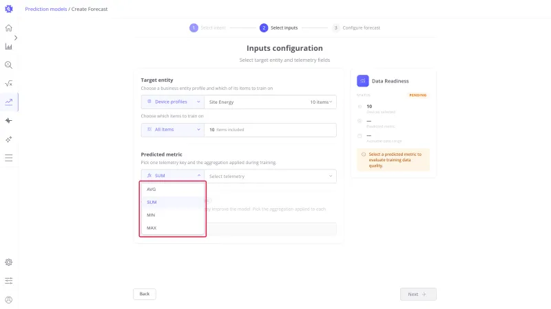This screenshot has height=309, width=551.
Task: Open the Device profiles dropdown
Action: [173, 102]
